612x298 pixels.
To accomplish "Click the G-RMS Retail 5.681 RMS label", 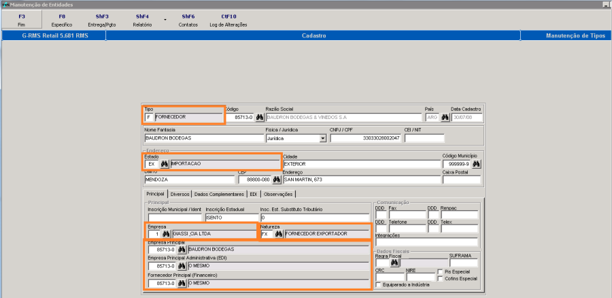I will [55, 35].
